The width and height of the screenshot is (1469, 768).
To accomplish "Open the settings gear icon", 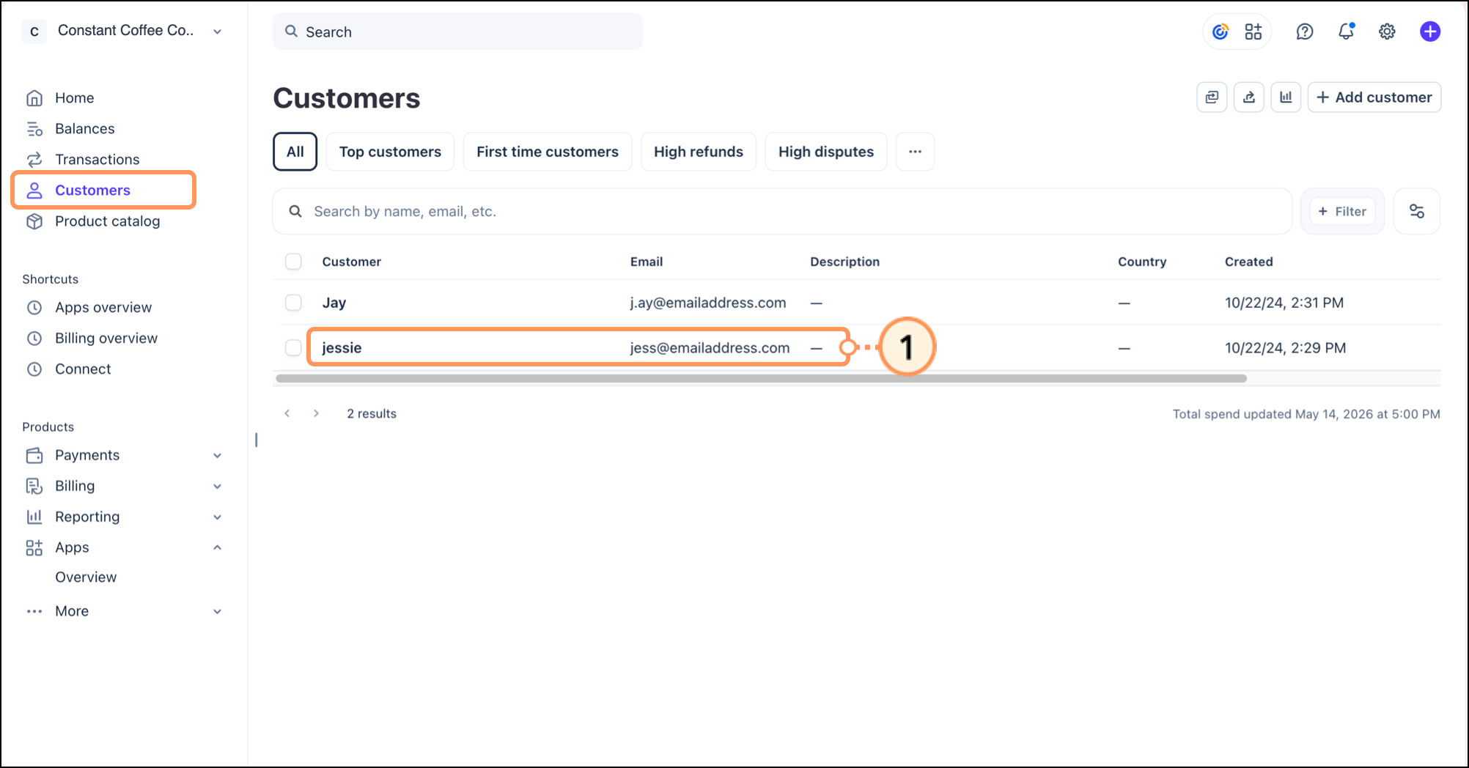I will tap(1387, 32).
